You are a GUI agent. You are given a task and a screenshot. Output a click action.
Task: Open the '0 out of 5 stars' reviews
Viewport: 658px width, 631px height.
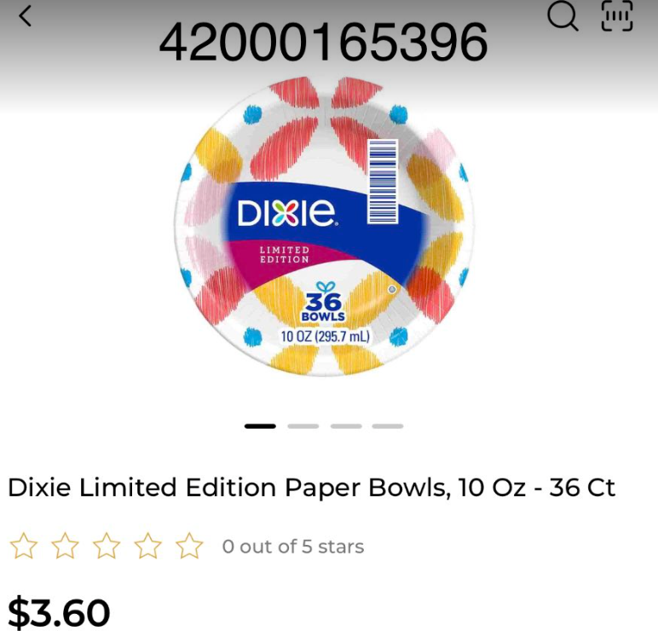293,547
